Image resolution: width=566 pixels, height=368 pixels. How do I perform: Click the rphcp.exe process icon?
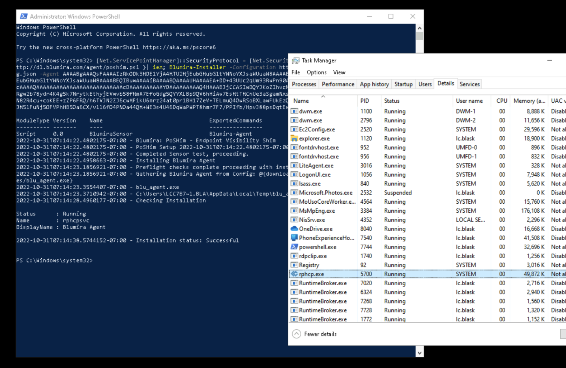(295, 274)
